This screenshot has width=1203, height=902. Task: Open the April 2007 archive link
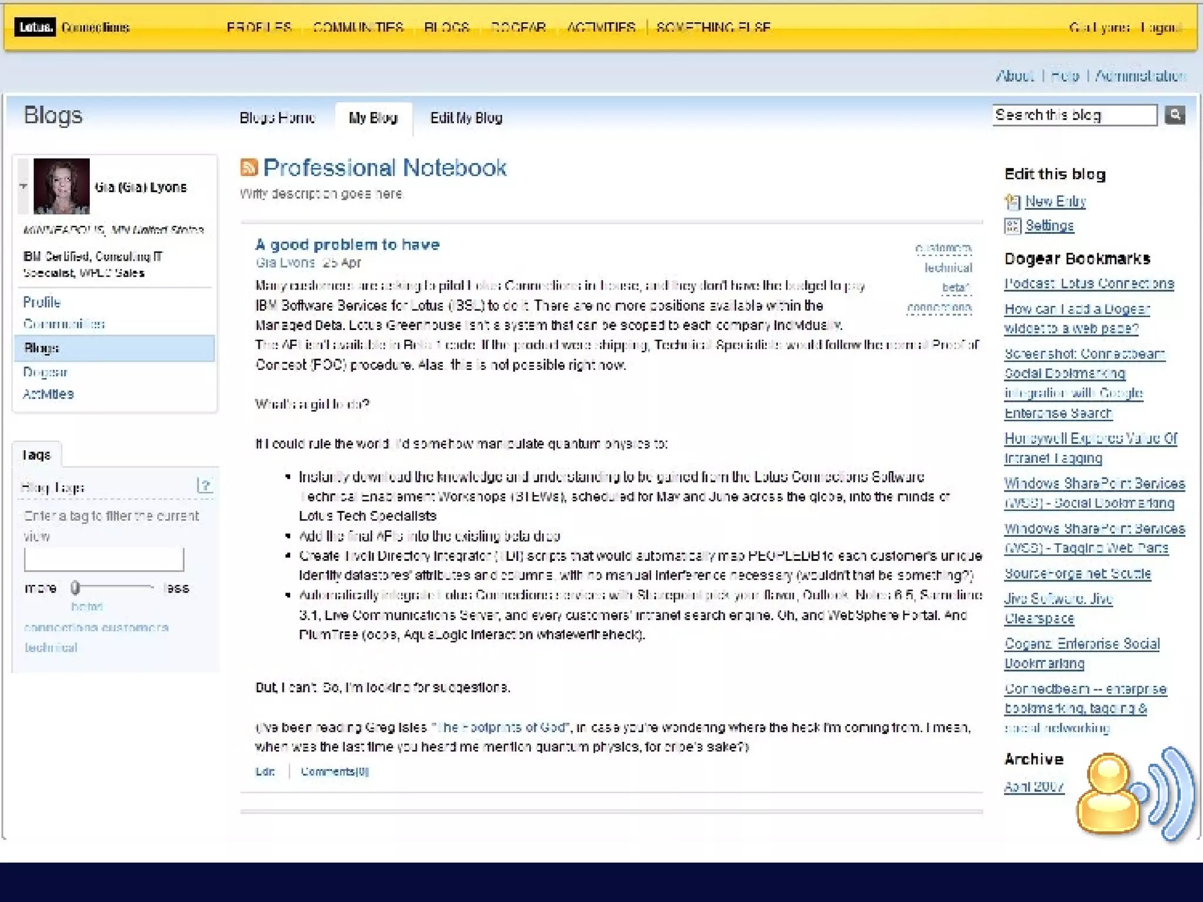pos(1034,787)
